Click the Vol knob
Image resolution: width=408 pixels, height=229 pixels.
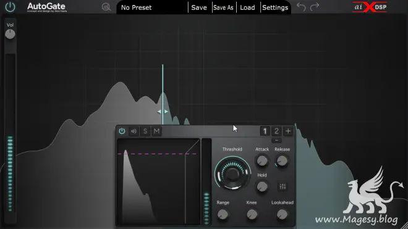pyautogui.click(x=10, y=34)
